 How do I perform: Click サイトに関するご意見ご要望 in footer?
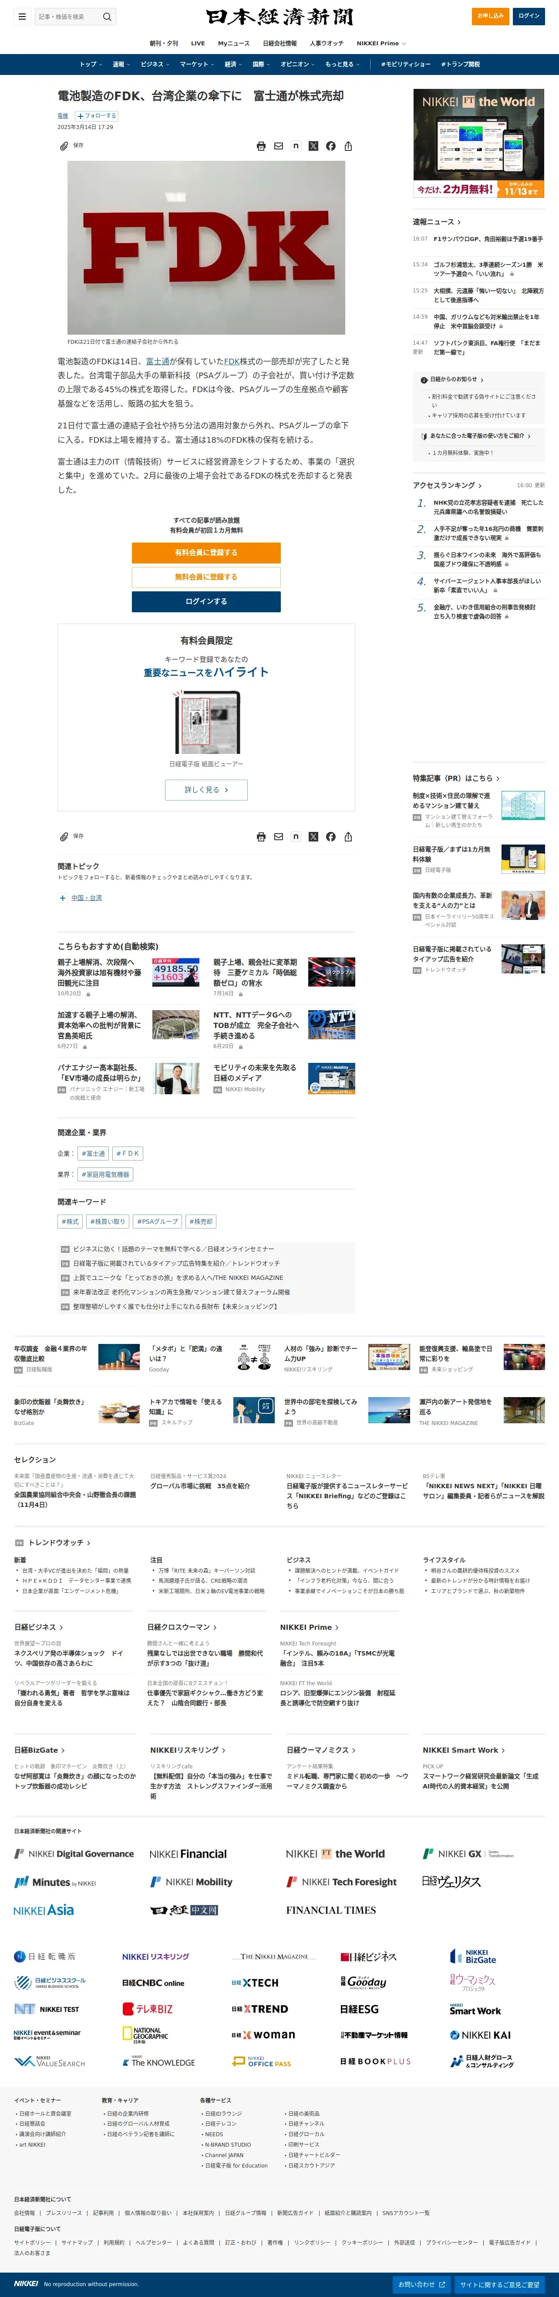coord(499,2284)
